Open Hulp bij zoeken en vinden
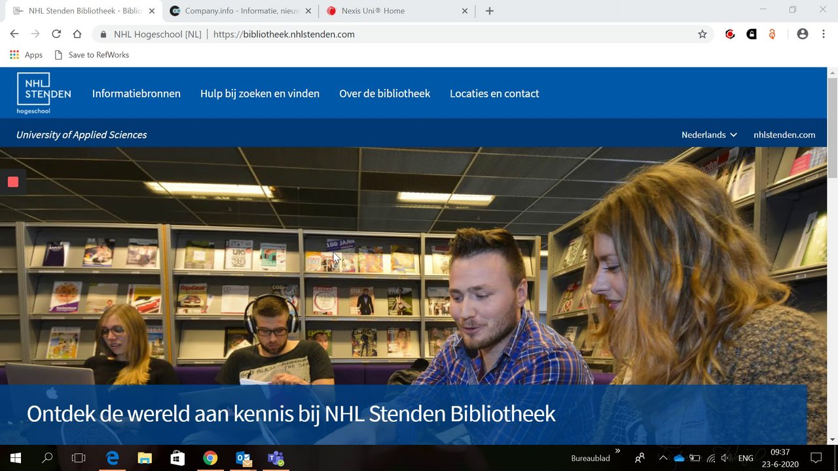The height and width of the screenshot is (471, 838). pyautogui.click(x=260, y=94)
